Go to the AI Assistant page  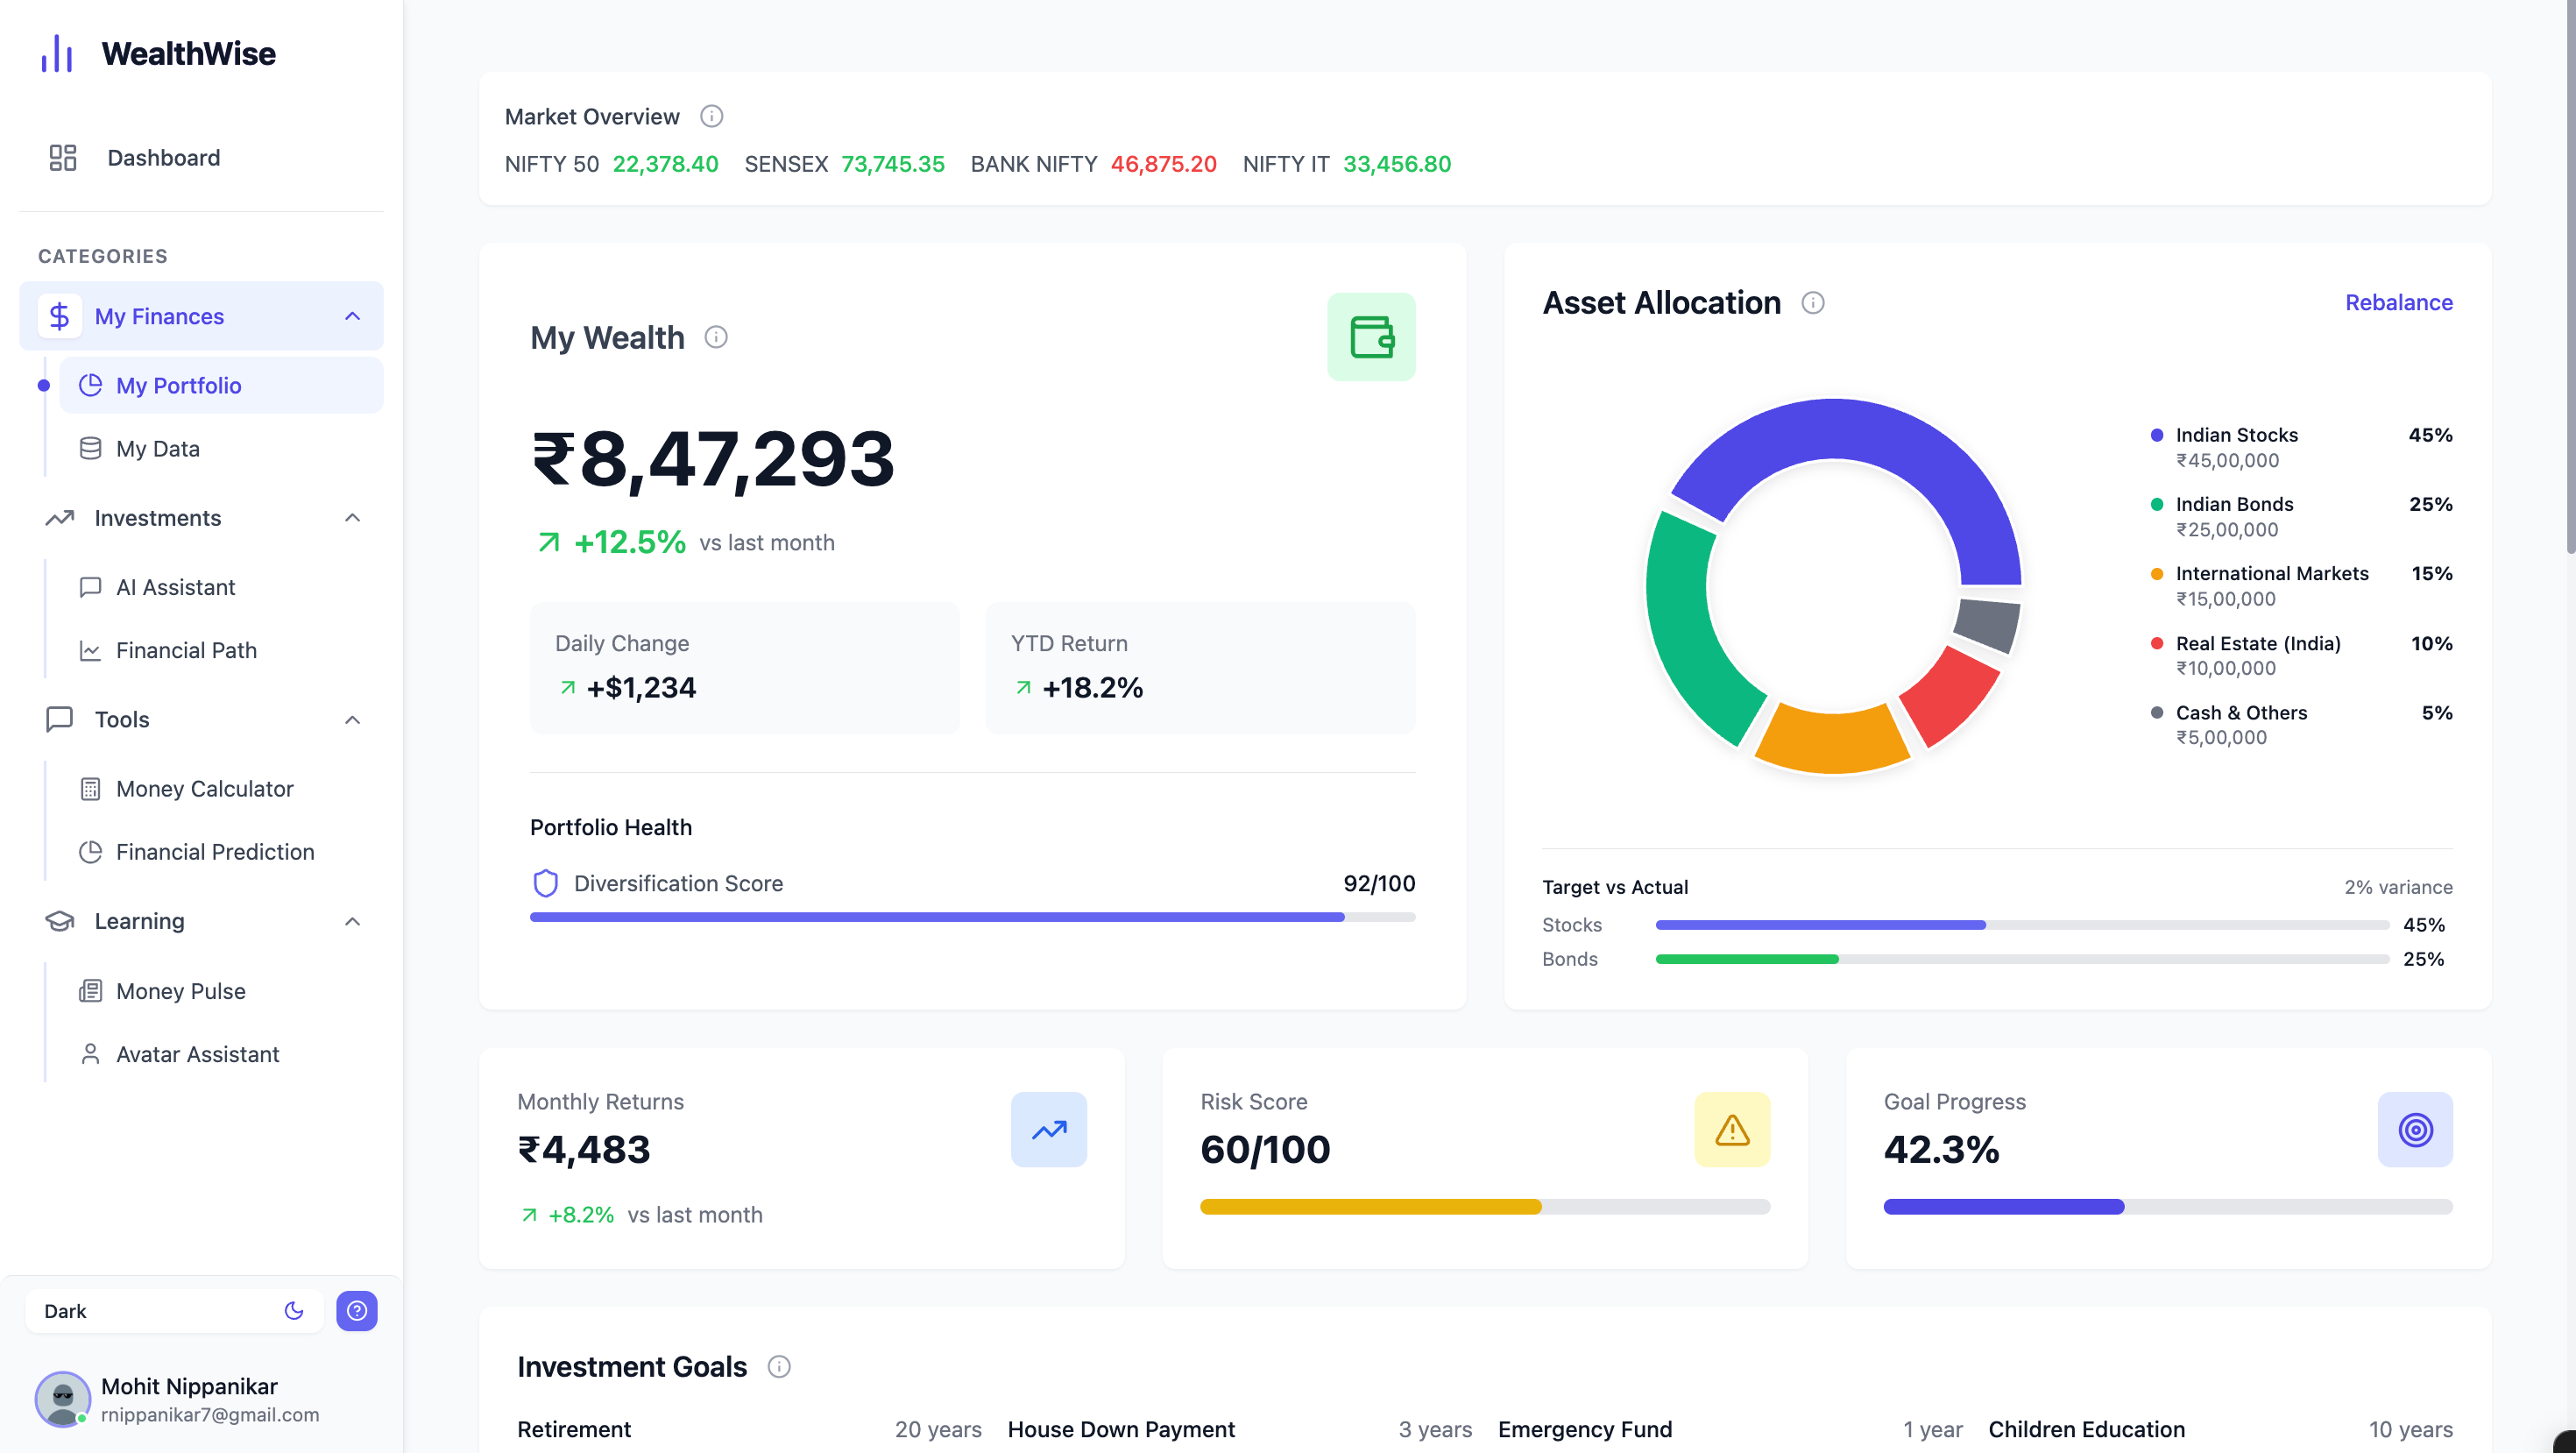(x=175, y=587)
